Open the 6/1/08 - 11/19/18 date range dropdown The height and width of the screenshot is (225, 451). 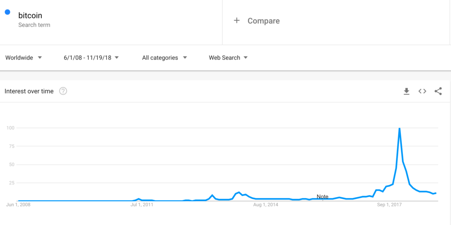point(91,58)
